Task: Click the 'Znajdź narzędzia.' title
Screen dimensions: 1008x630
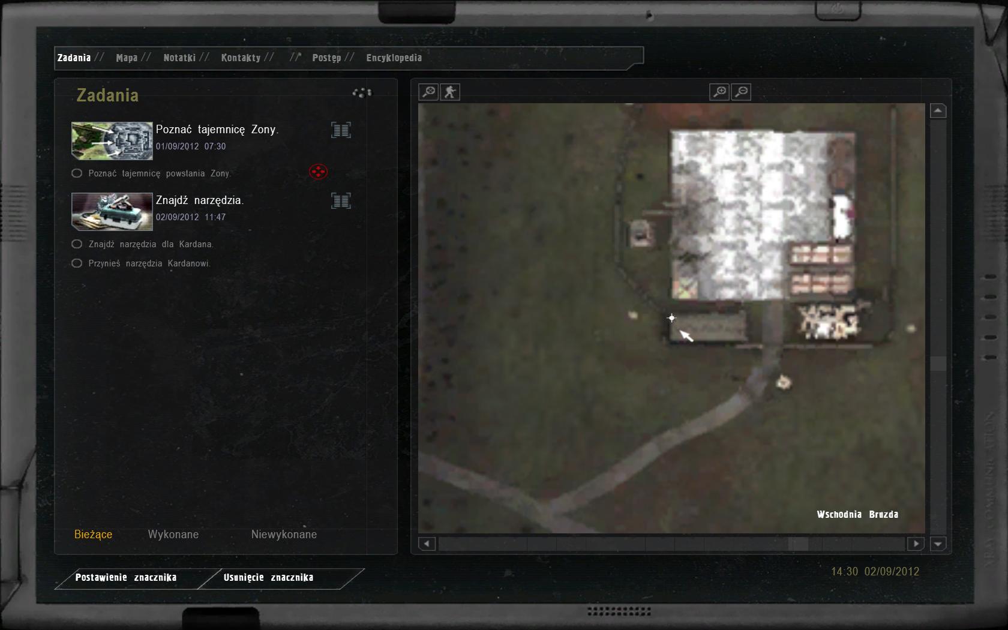Action: pos(200,200)
